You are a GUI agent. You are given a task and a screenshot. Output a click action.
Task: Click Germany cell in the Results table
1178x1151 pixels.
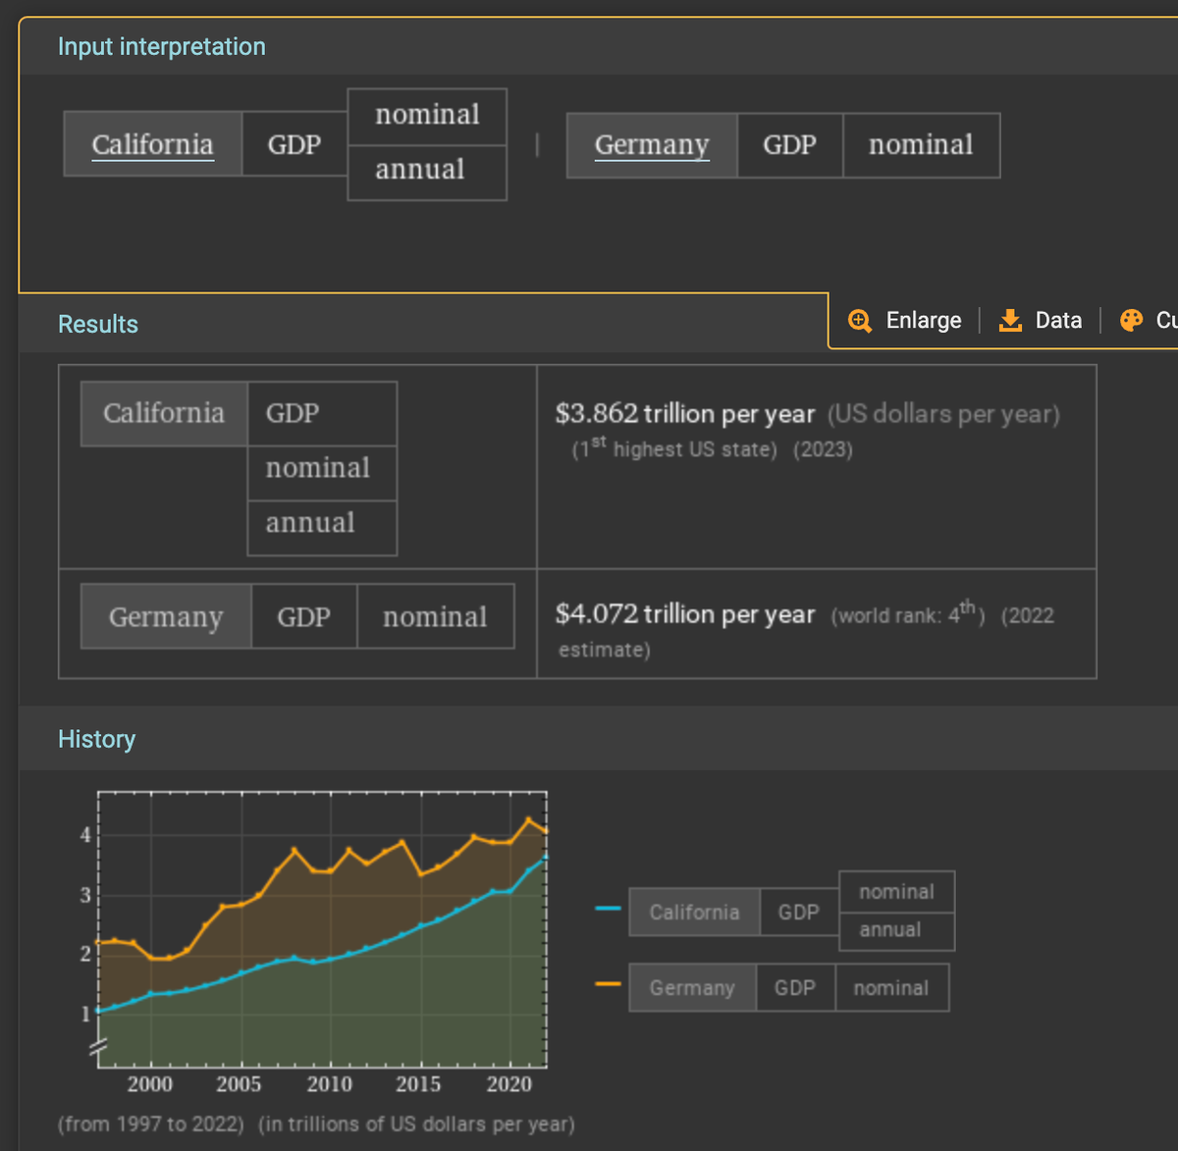click(166, 616)
